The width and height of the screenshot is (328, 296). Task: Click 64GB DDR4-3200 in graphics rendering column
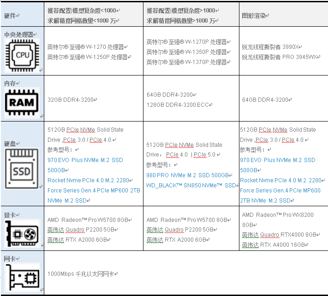point(265,100)
